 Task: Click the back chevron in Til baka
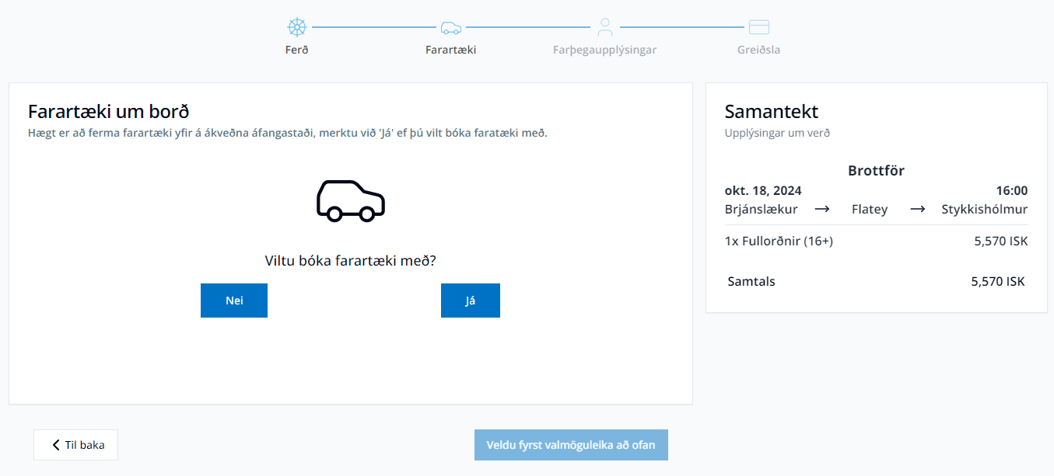pos(55,444)
